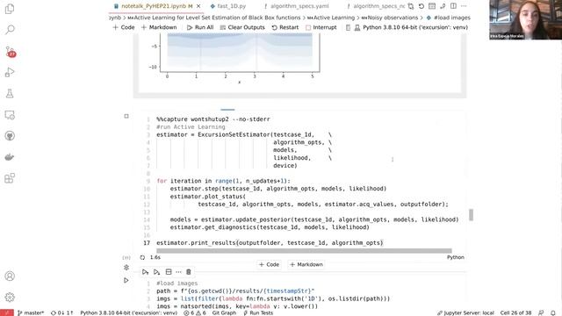This screenshot has height=316, width=562.
Task: Open the Accounts menu
Action: point(10,276)
